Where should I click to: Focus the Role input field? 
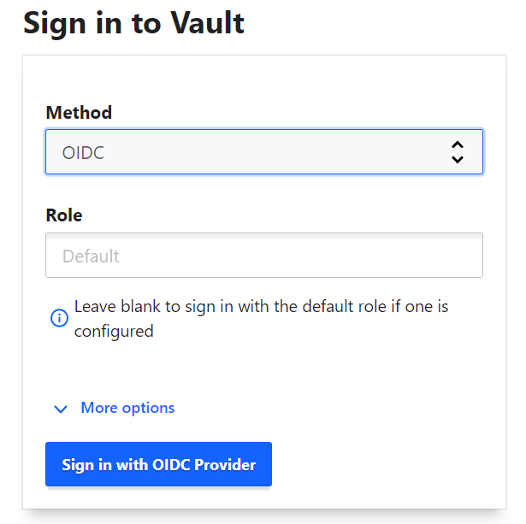tap(264, 255)
